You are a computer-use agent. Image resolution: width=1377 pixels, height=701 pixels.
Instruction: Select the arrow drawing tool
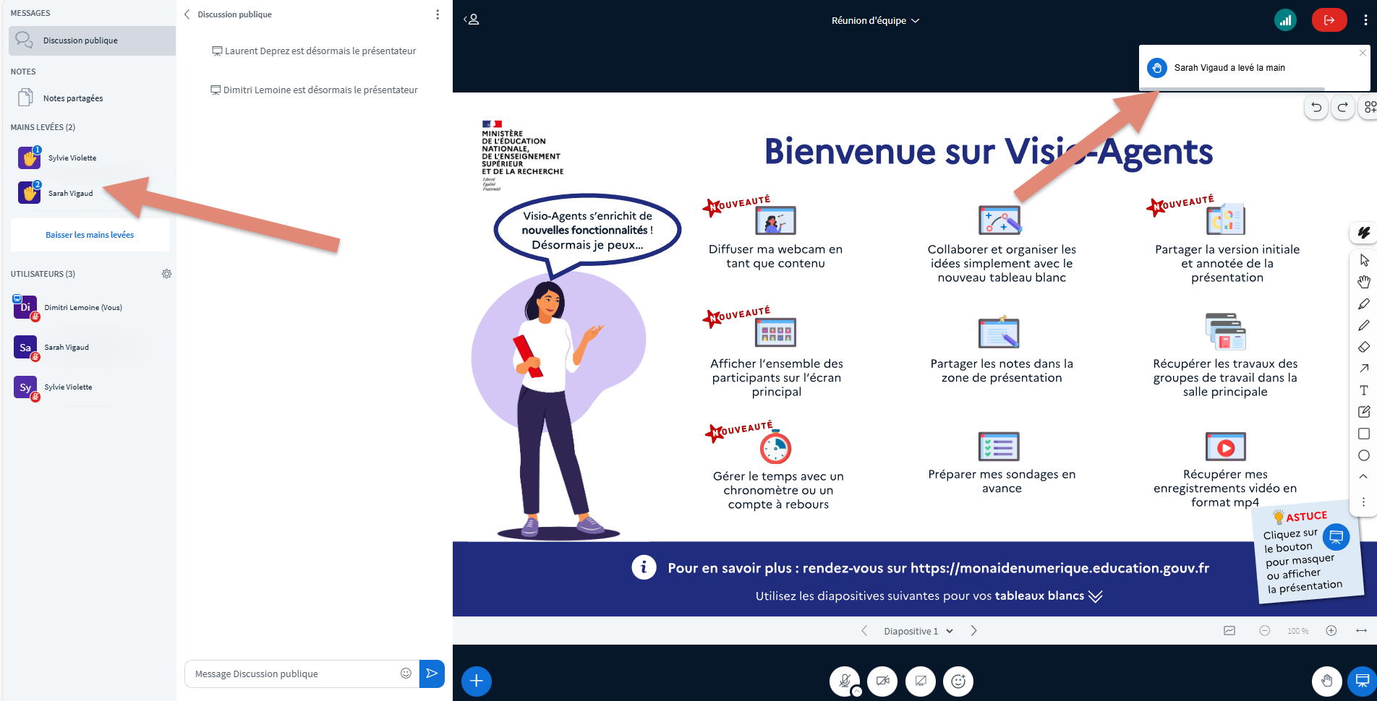click(1364, 369)
